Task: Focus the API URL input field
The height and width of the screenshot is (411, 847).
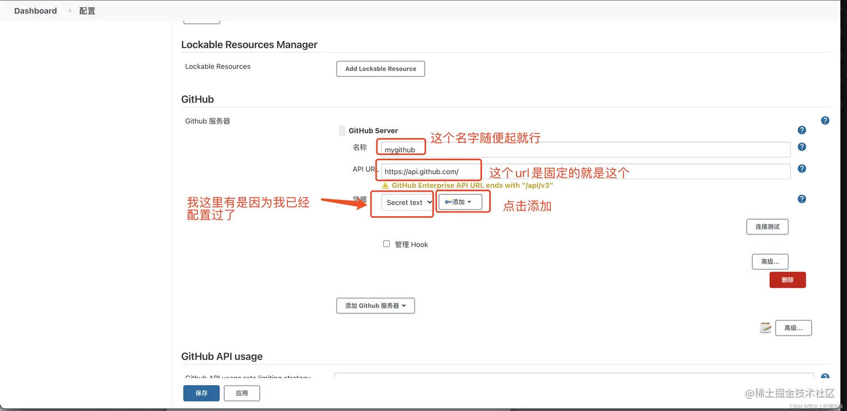Action: pyautogui.click(x=585, y=171)
